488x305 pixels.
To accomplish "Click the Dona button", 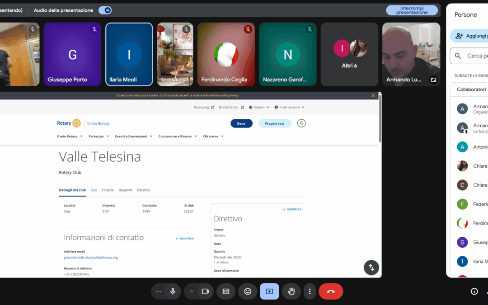I will click(241, 123).
